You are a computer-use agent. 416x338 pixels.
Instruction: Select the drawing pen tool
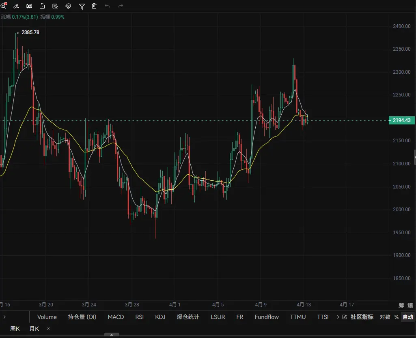[16, 6]
